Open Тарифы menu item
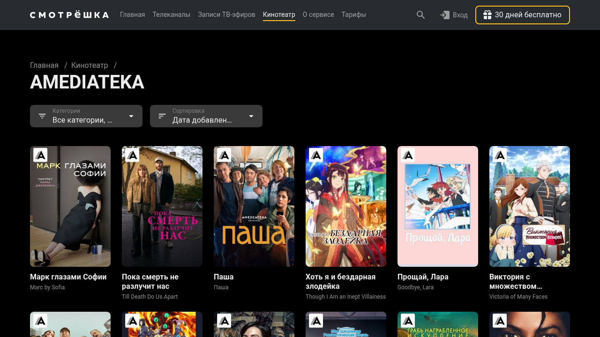The image size is (600, 337). (354, 15)
